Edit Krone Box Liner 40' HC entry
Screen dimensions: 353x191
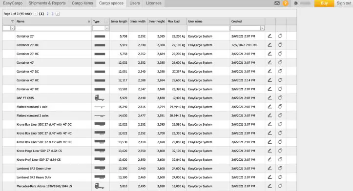coord(270,133)
